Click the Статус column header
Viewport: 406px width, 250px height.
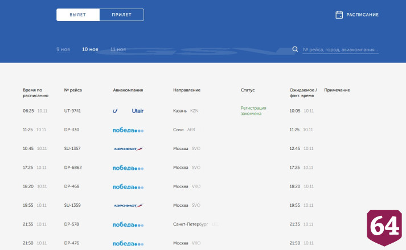point(248,90)
